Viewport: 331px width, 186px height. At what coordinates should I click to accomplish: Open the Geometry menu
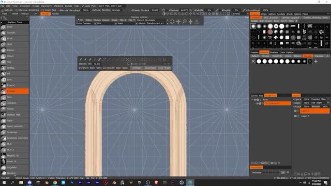(47, 6)
